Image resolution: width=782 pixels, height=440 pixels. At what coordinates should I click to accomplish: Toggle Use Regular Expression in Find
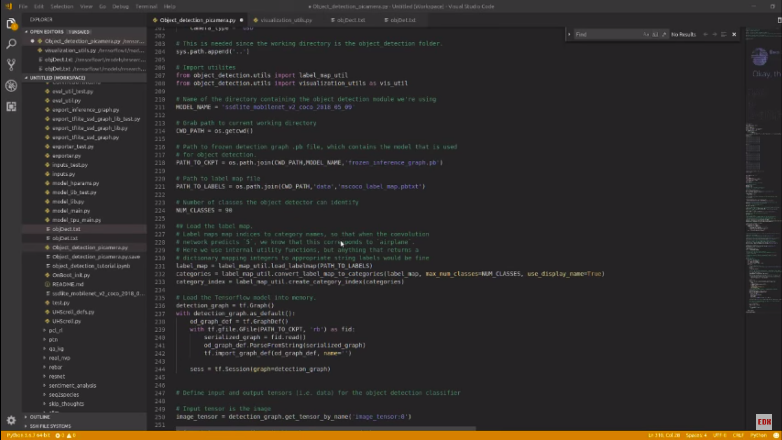click(x=664, y=35)
